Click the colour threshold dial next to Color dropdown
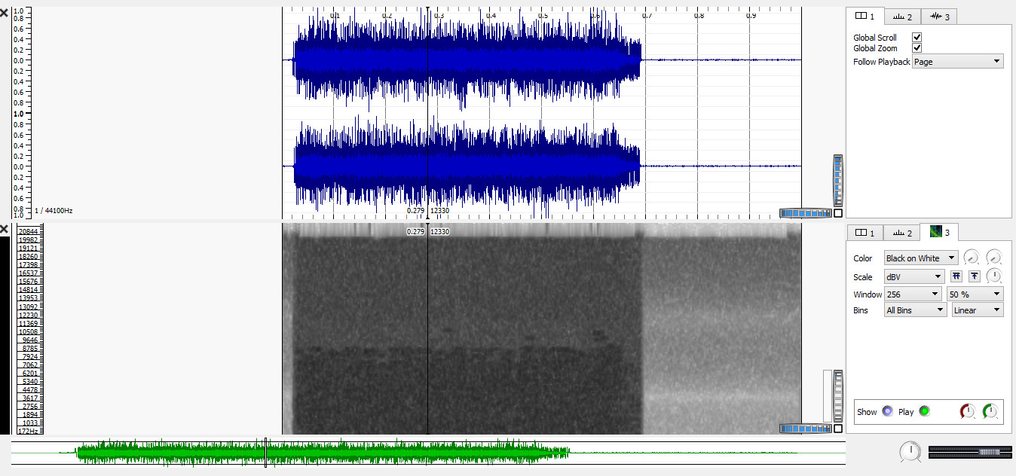Image resolution: width=1016 pixels, height=476 pixels. coord(971,258)
